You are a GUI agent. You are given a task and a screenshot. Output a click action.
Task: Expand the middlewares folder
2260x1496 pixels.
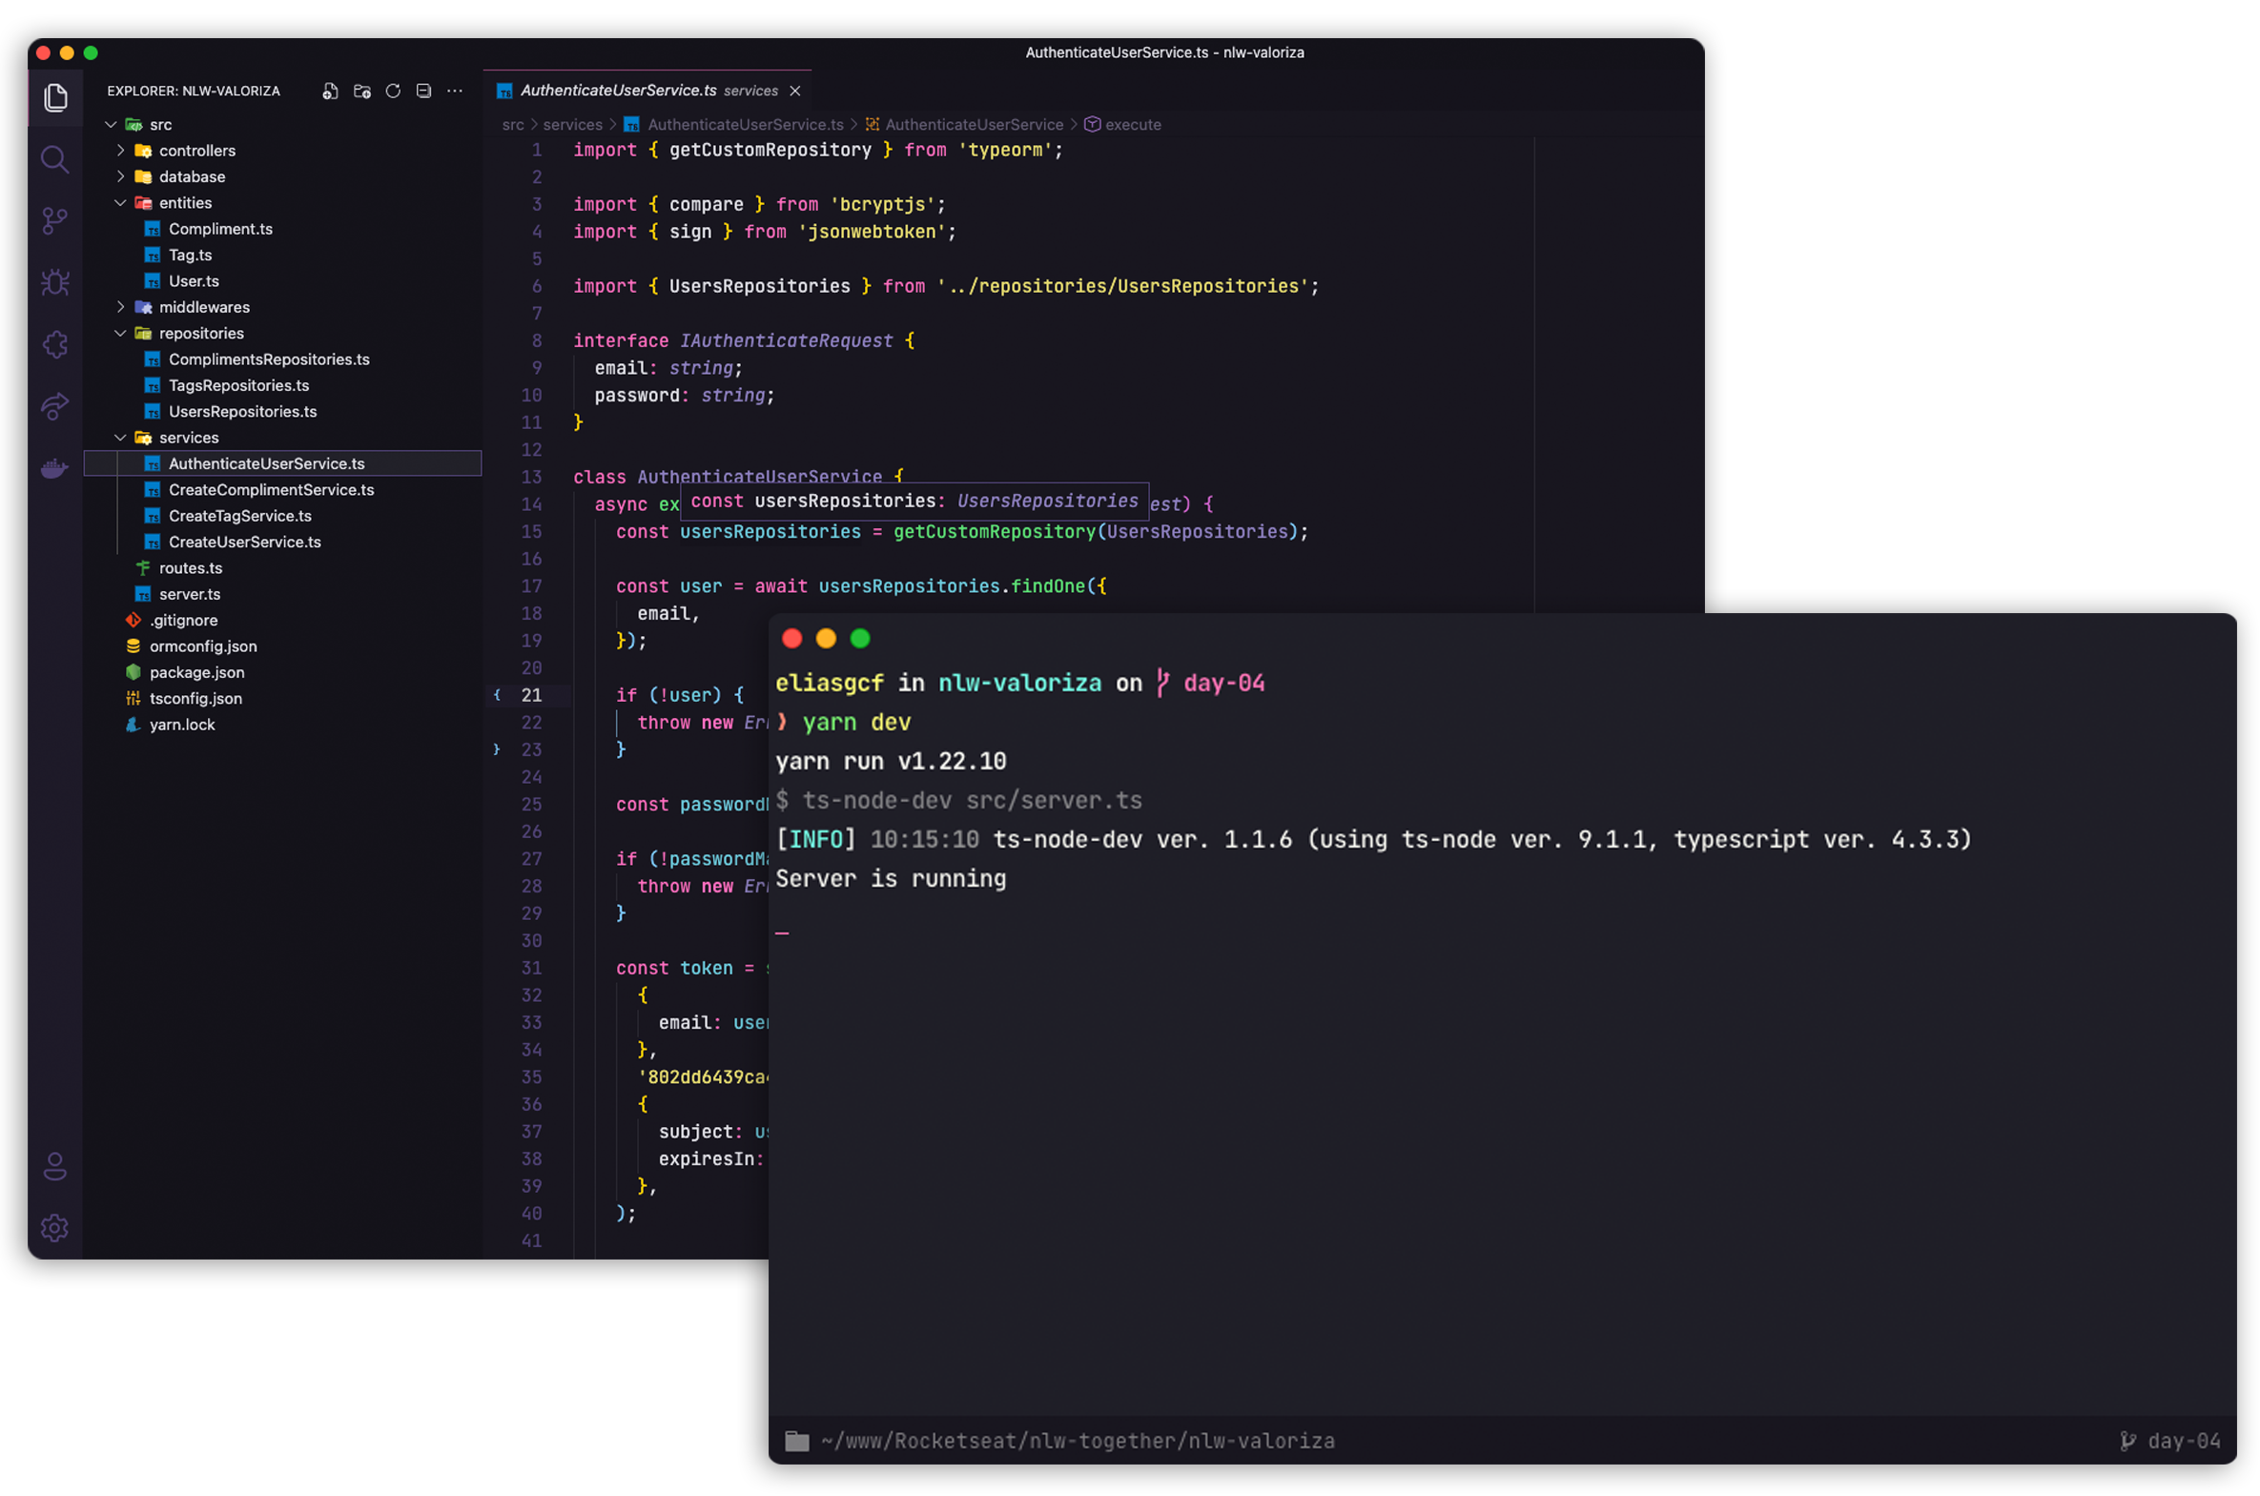pyautogui.click(x=203, y=307)
